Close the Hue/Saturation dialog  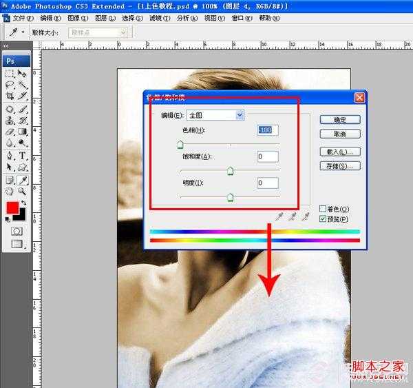(x=359, y=98)
